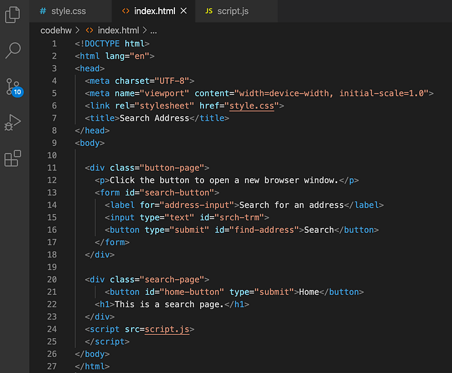Follow the script.js link in src
The height and width of the screenshot is (373, 452).
(167, 329)
